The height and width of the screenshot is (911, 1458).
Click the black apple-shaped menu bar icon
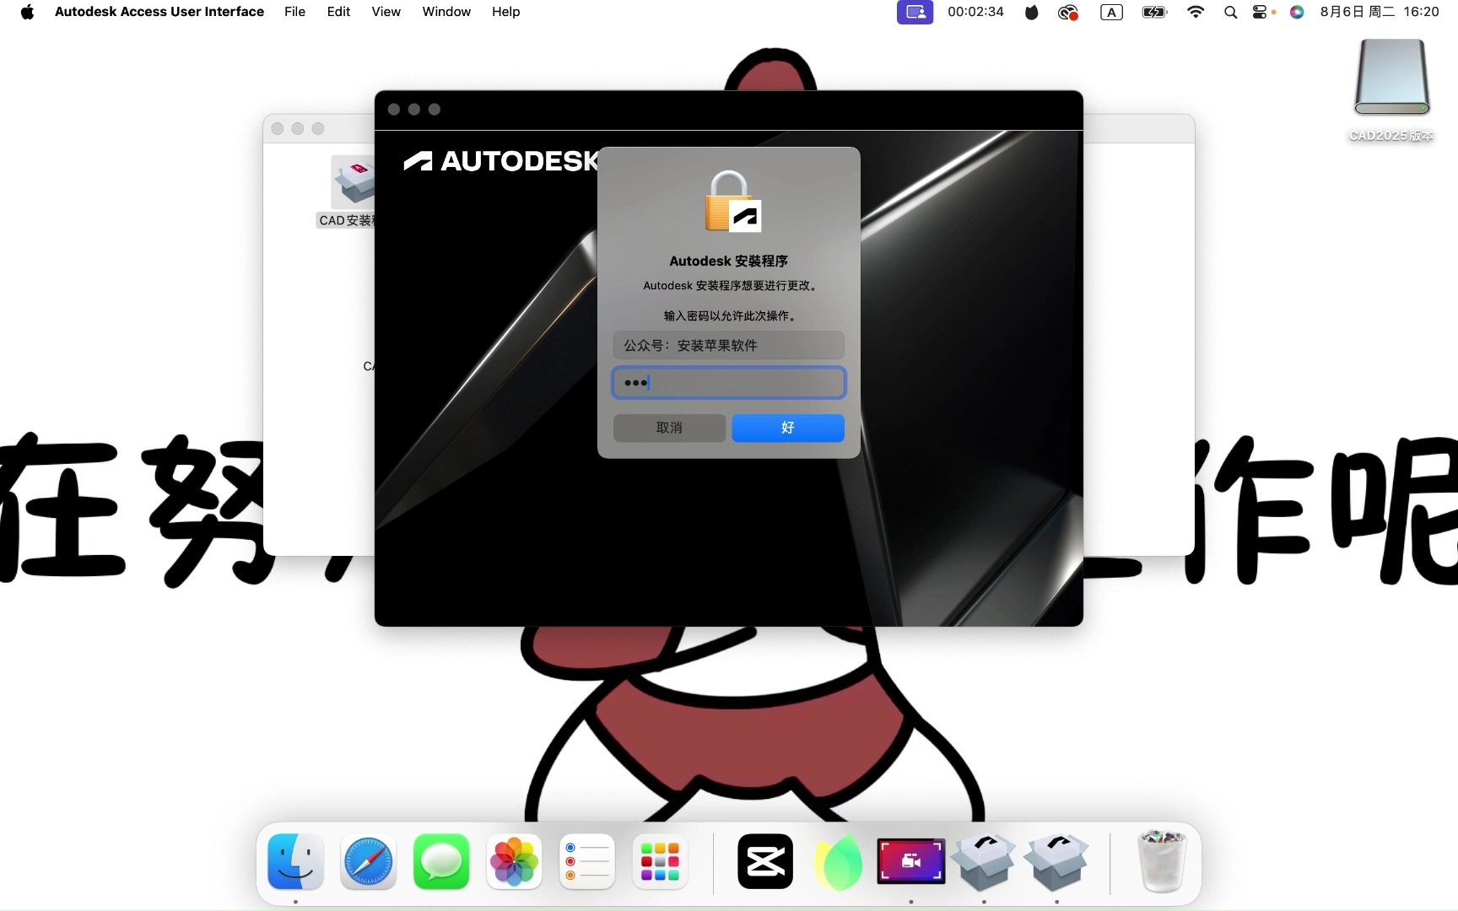[1031, 12]
